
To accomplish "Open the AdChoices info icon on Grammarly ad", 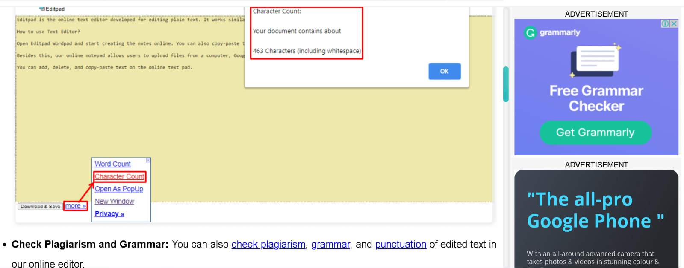I will (666, 24).
